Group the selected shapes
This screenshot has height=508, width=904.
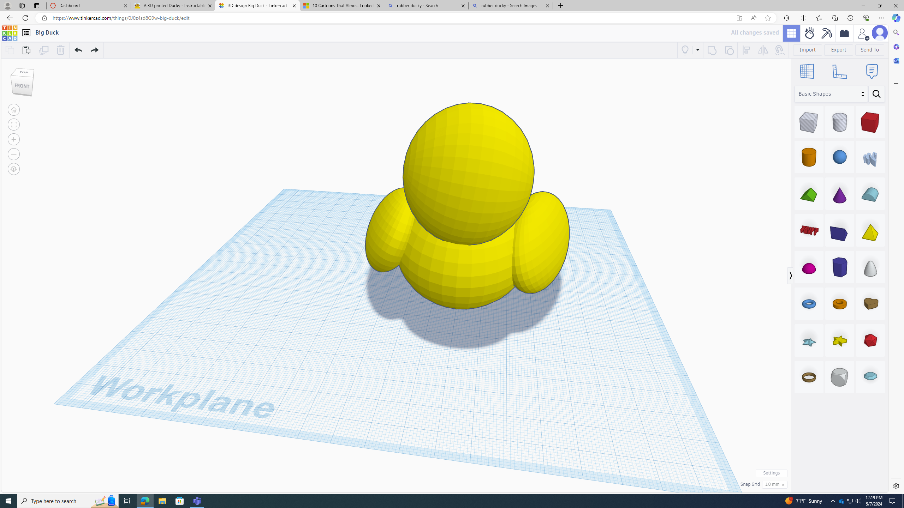712,50
